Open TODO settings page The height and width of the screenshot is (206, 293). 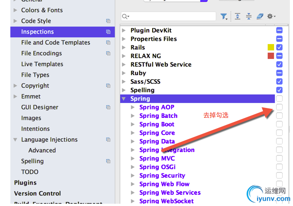pos(30,172)
